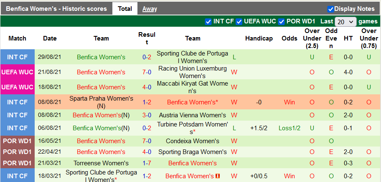Select Austria Vienna Women's team name
Viewport: 381px width, 182px height.
pyautogui.click(x=193, y=115)
